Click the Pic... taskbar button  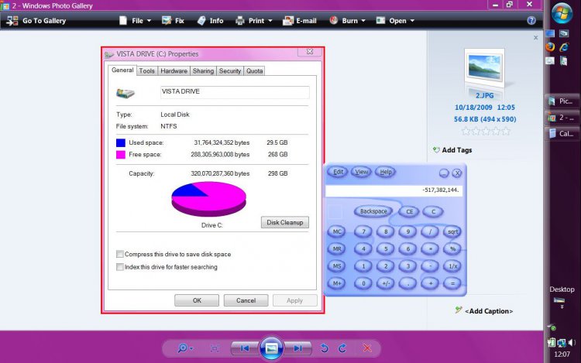coord(562,101)
